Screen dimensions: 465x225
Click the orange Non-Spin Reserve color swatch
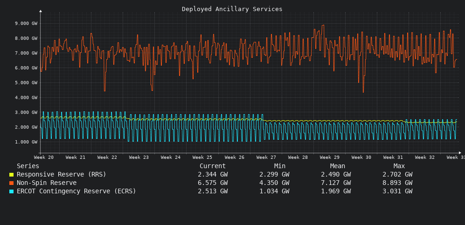[x=12, y=183]
